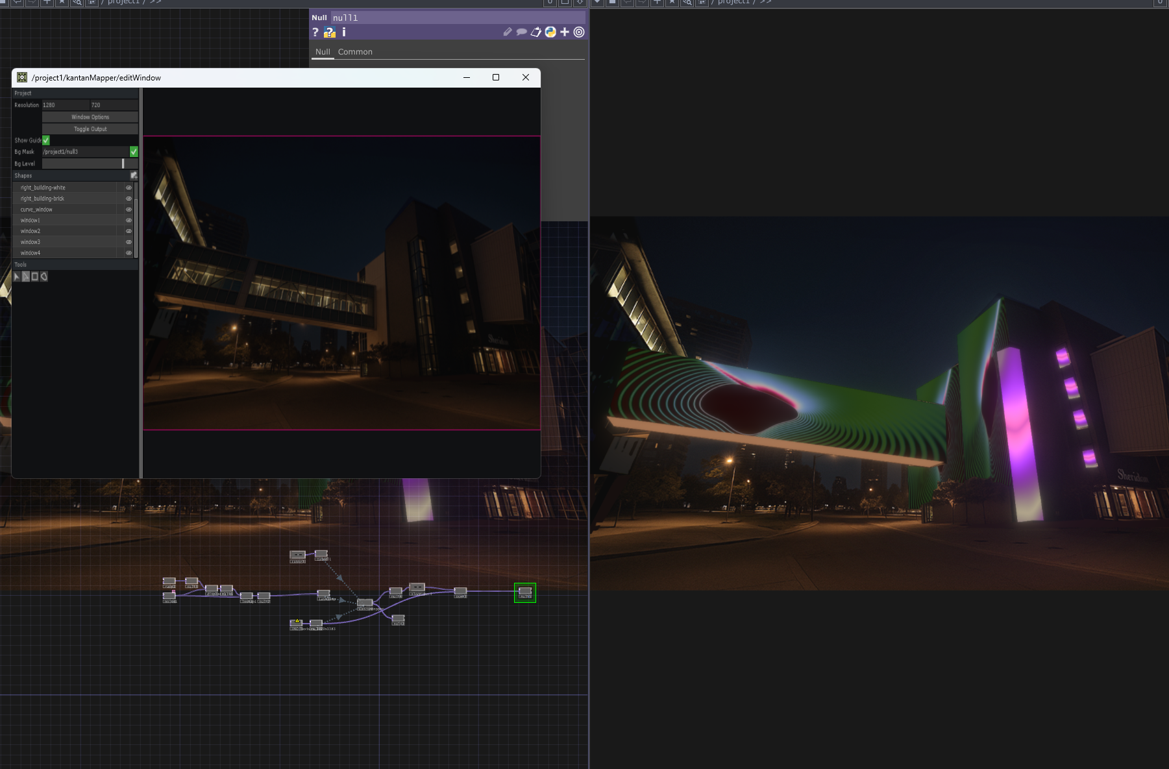Click the plus icon to add custom parameters
The image size is (1169, 769).
pos(565,32)
